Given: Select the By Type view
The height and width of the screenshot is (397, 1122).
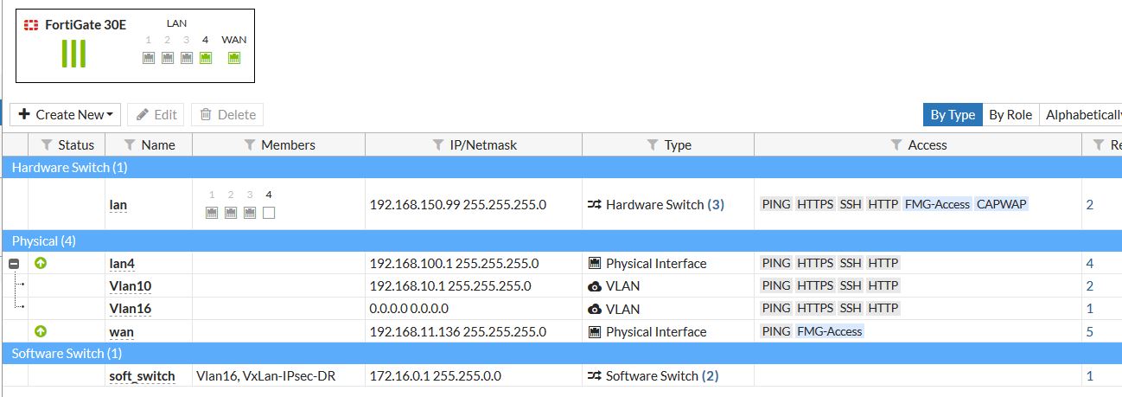Looking at the screenshot, I should tap(953, 114).
